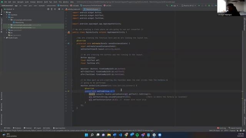Select the res folder in project tree
Viewport: 246px width, 138px height.
pos(10,33)
